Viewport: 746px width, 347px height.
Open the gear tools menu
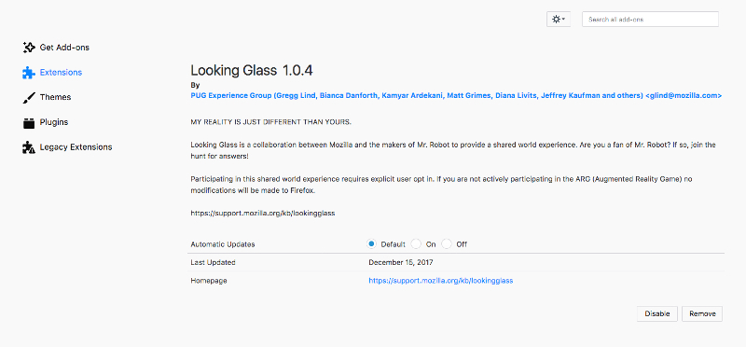[558, 20]
